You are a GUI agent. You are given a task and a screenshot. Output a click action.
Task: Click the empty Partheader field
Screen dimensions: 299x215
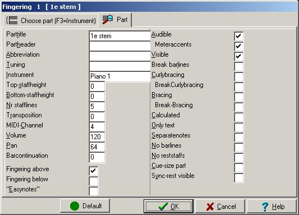click(119, 46)
